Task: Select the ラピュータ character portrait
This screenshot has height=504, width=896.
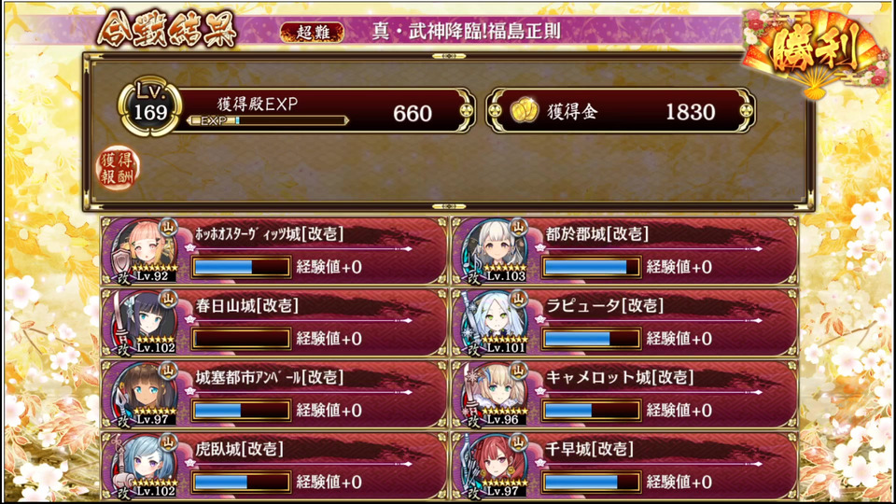Action: [x=495, y=322]
